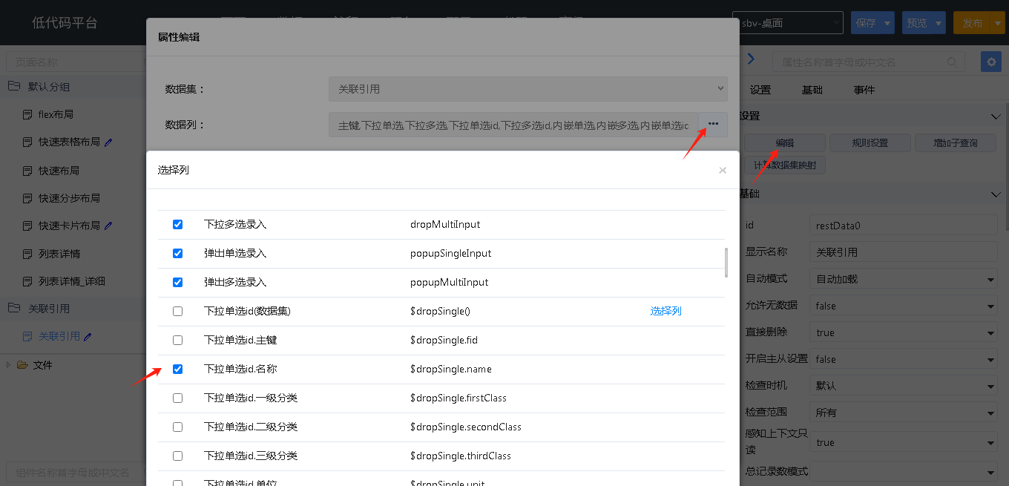Click the column list vertical scrollbar
The width and height of the screenshot is (1009, 486).
click(x=726, y=262)
